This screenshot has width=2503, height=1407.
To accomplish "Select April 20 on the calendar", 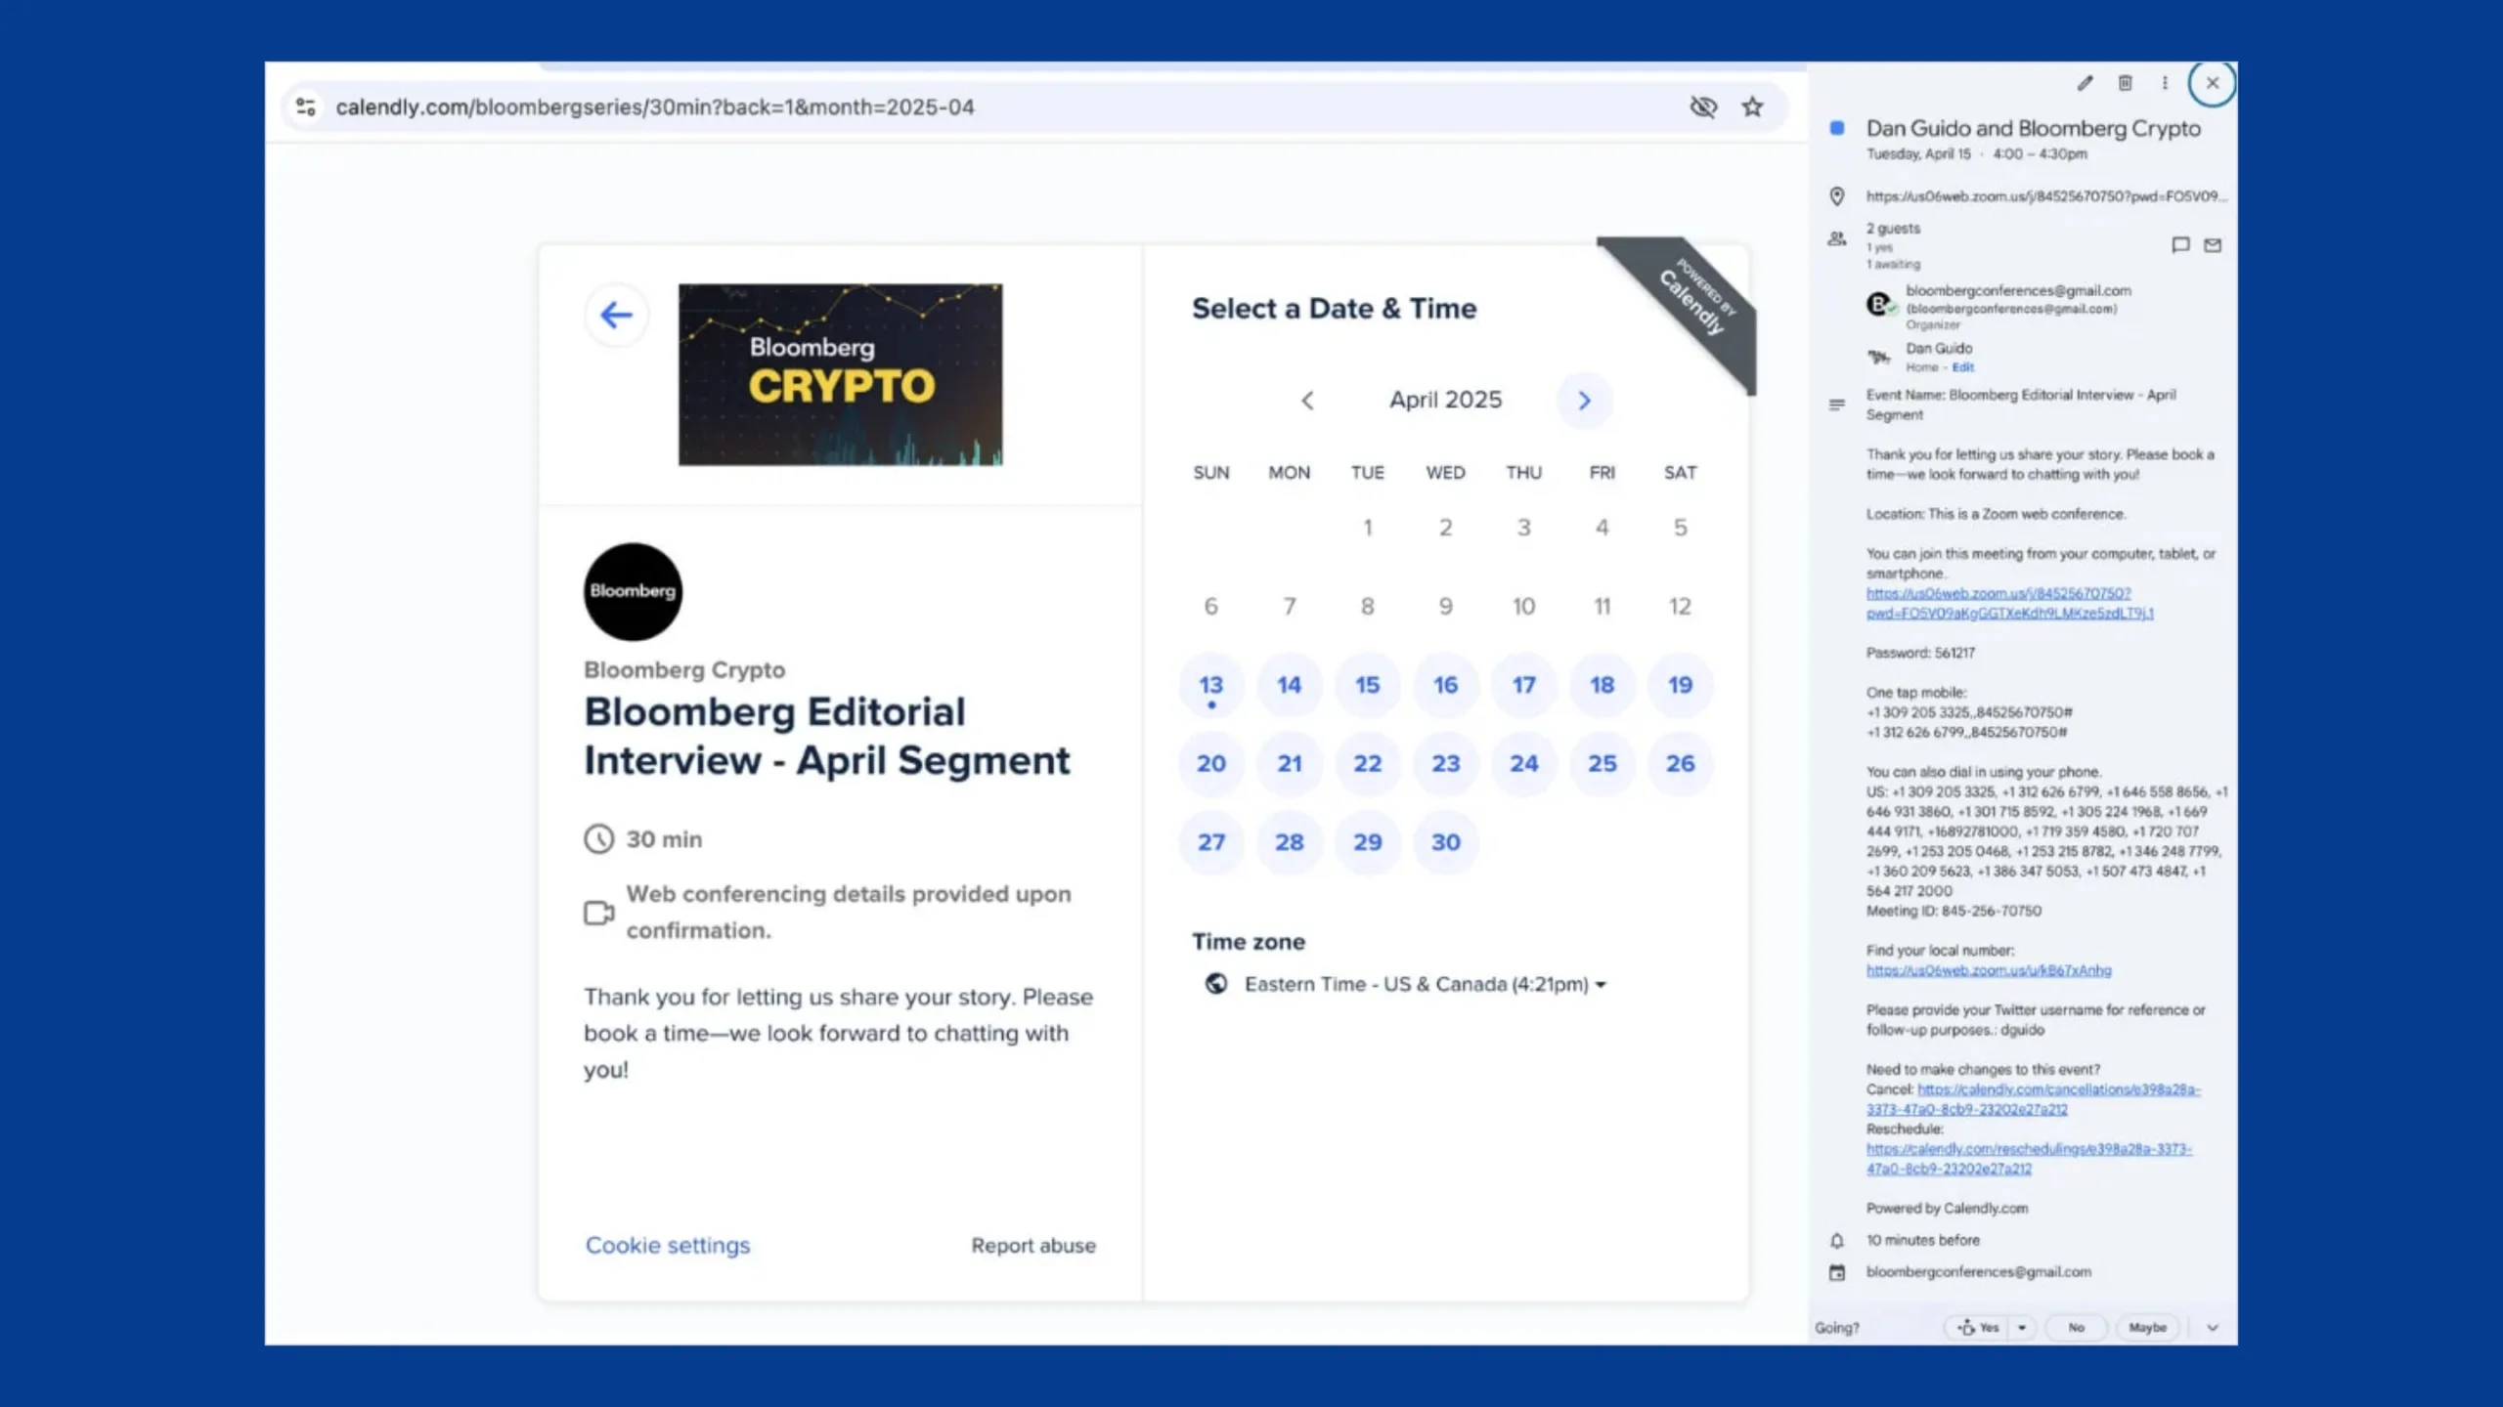I will click(1210, 763).
